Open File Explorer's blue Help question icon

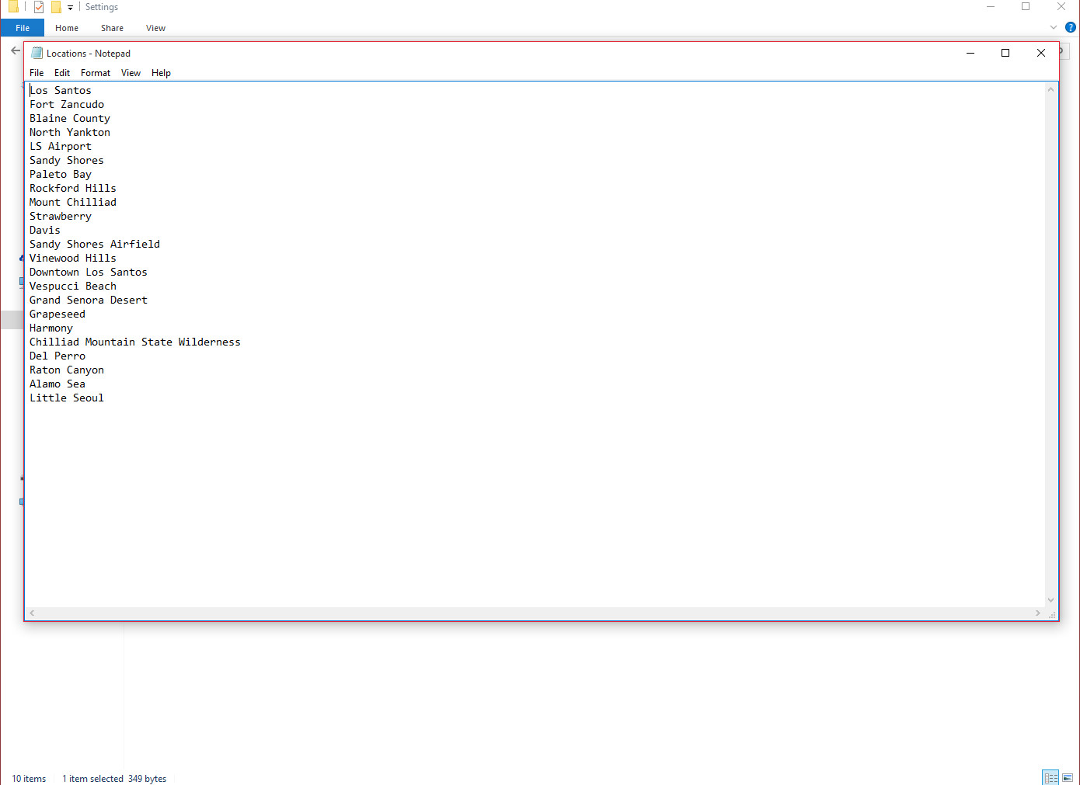[1070, 27]
